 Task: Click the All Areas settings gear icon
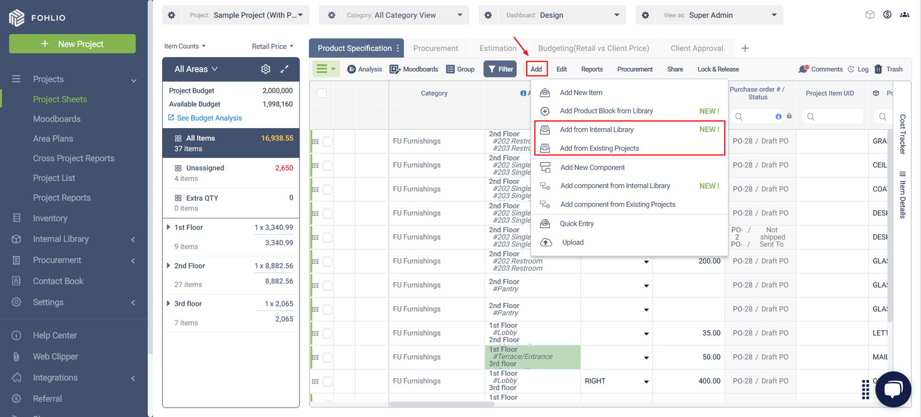point(266,69)
